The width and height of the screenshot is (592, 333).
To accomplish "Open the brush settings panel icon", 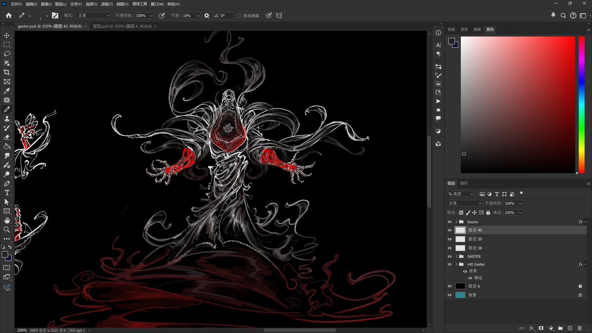I will (x=55, y=16).
